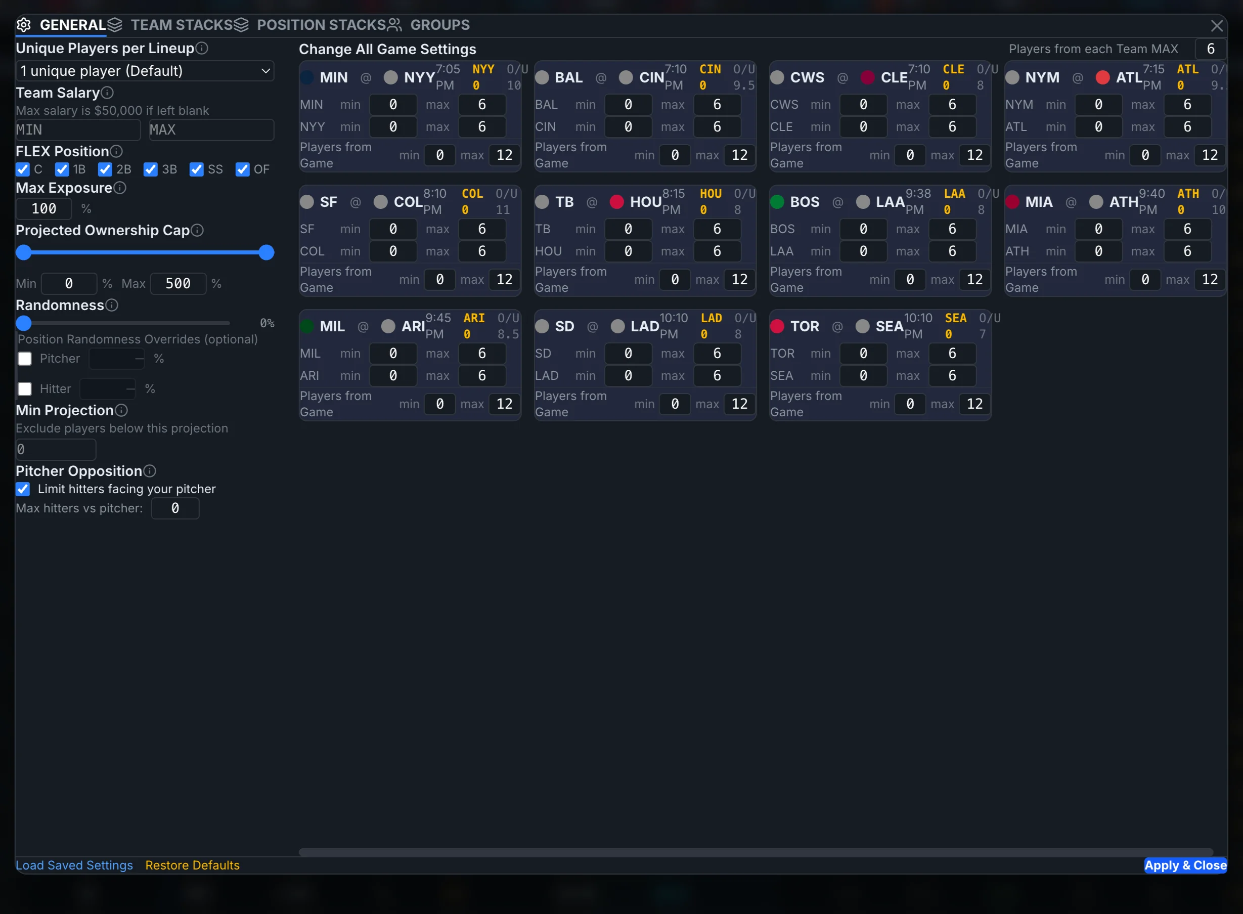The image size is (1243, 914).
Task: Click the Max hitters vs pitcher field
Action: 175,508
